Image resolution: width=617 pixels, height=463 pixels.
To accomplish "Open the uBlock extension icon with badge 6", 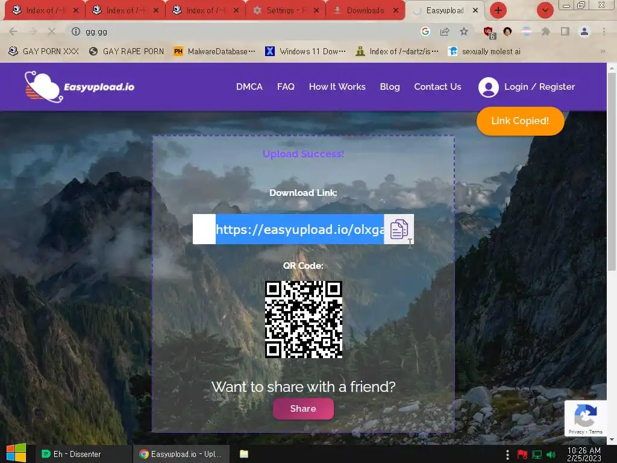I will 489,33.
